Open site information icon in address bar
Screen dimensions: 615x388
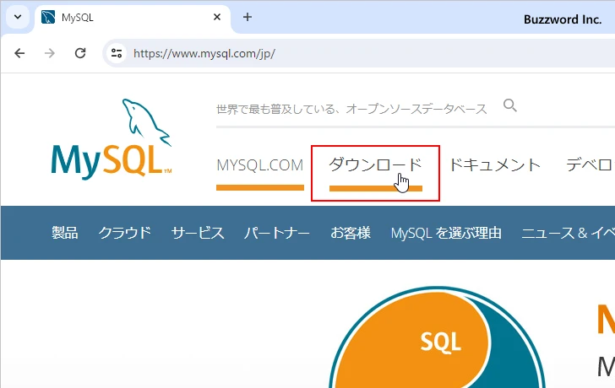pyautogui.click(x=117, y=53)
